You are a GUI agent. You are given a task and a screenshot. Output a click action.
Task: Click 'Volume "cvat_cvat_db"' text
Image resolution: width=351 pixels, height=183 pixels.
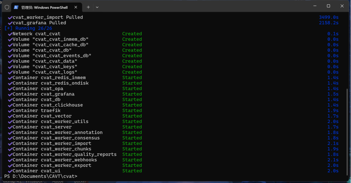click(x=42, y=50)
